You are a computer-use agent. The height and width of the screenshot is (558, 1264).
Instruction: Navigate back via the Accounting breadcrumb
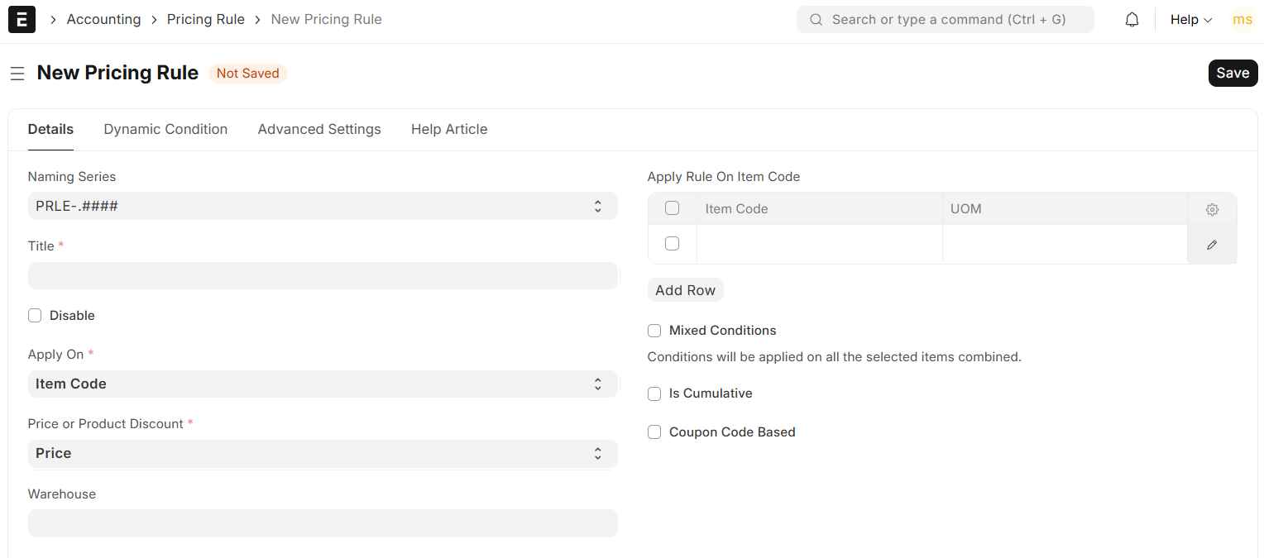pyautogui.click(x=103, y=19)
